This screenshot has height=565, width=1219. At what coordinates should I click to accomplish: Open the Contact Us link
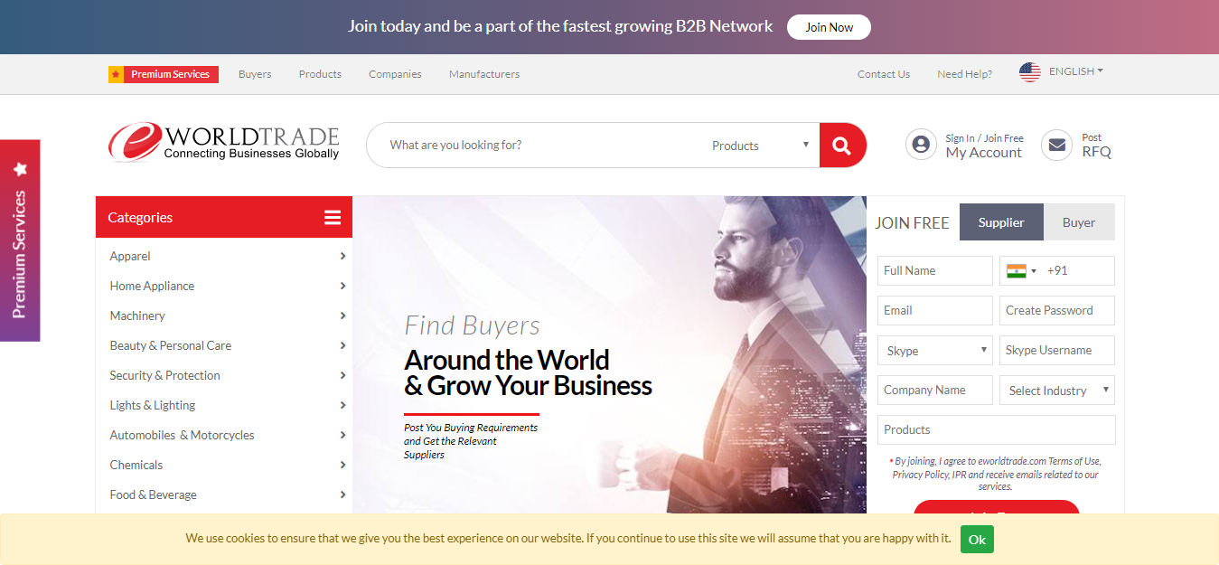[883, 74]
